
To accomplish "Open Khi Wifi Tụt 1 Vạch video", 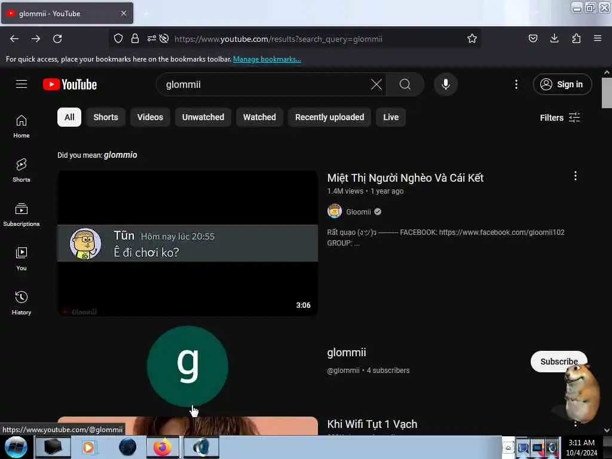I will (x=372, y=424).
